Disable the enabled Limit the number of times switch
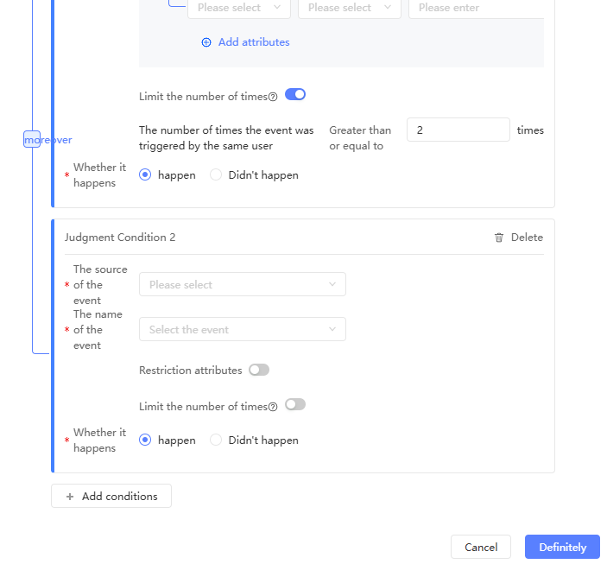 pyautogui.click(x=295, y=95)
